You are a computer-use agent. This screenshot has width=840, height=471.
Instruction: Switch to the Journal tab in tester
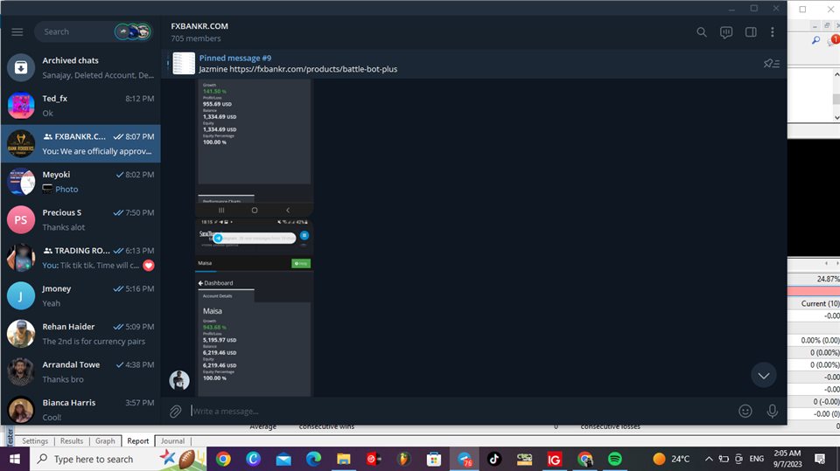click(172, 440)
